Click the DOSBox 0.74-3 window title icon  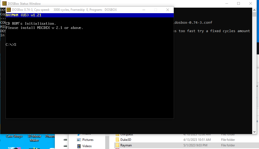click(9, 10)
